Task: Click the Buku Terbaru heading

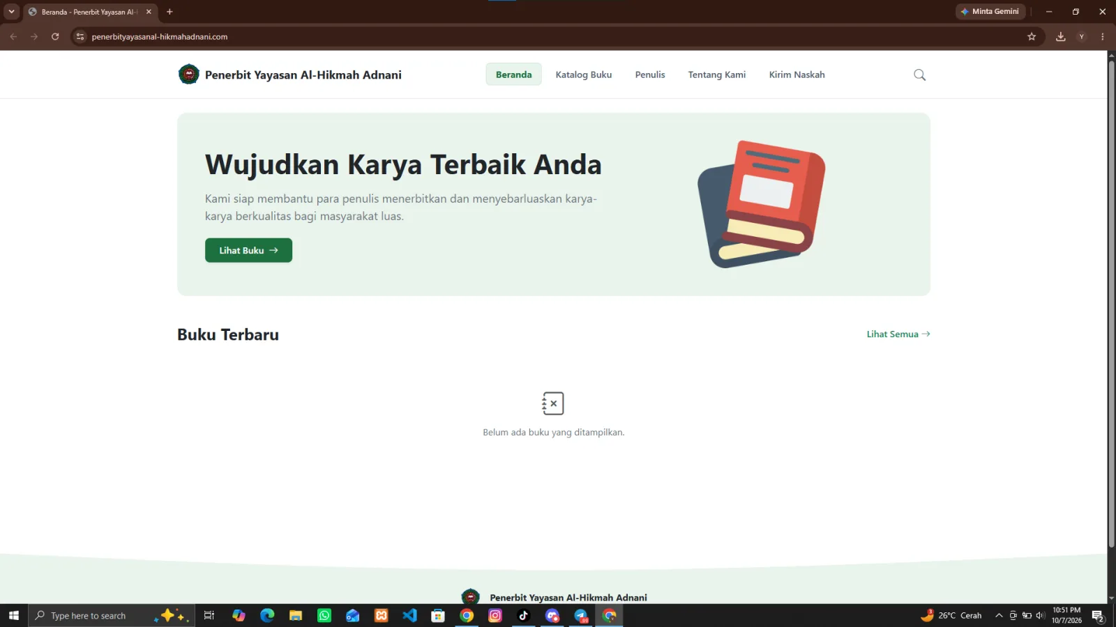Action: click(228, 334)
